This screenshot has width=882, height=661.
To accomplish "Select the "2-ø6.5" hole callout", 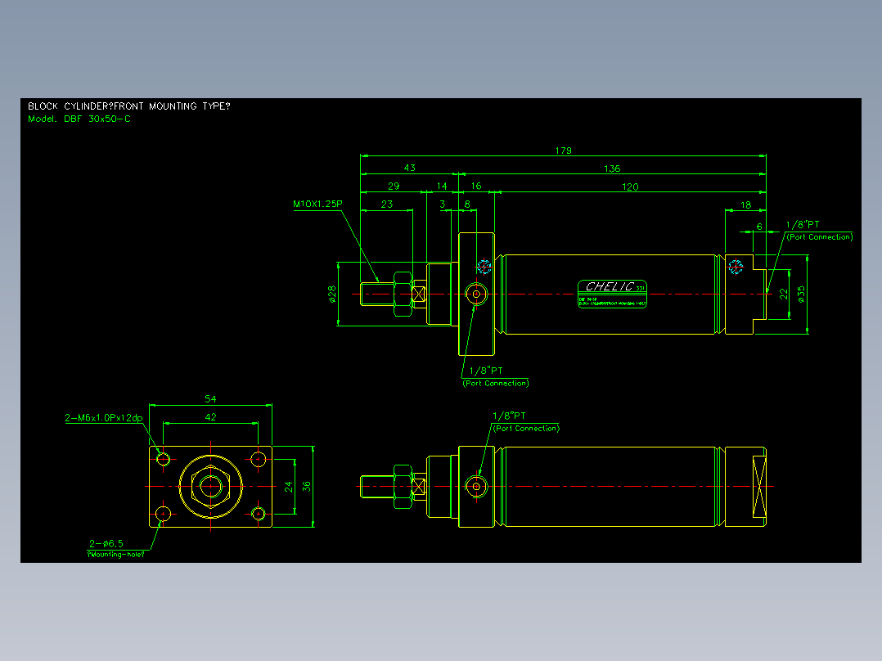I will [106, 543].
